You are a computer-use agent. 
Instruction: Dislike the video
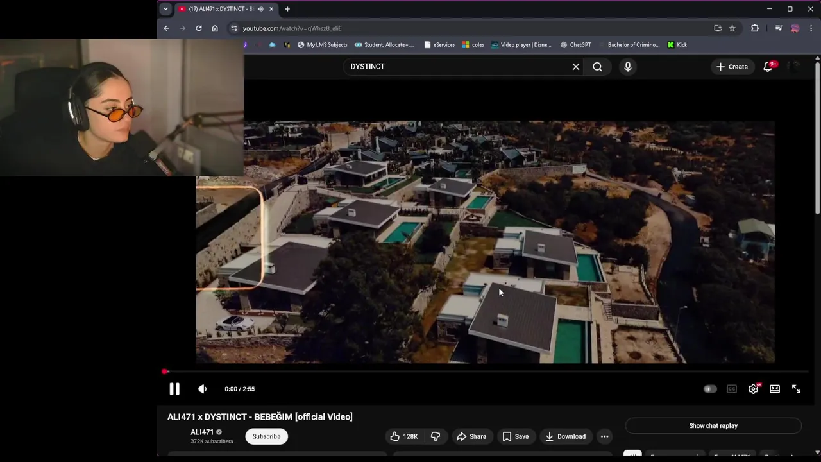coord(436,436)
